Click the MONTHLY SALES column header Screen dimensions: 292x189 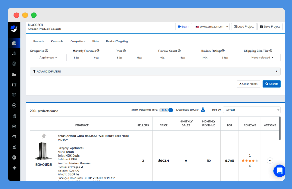[x=186, y=123]
